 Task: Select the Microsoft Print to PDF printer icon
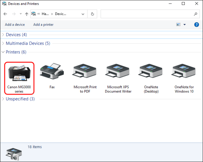point(85,71)
